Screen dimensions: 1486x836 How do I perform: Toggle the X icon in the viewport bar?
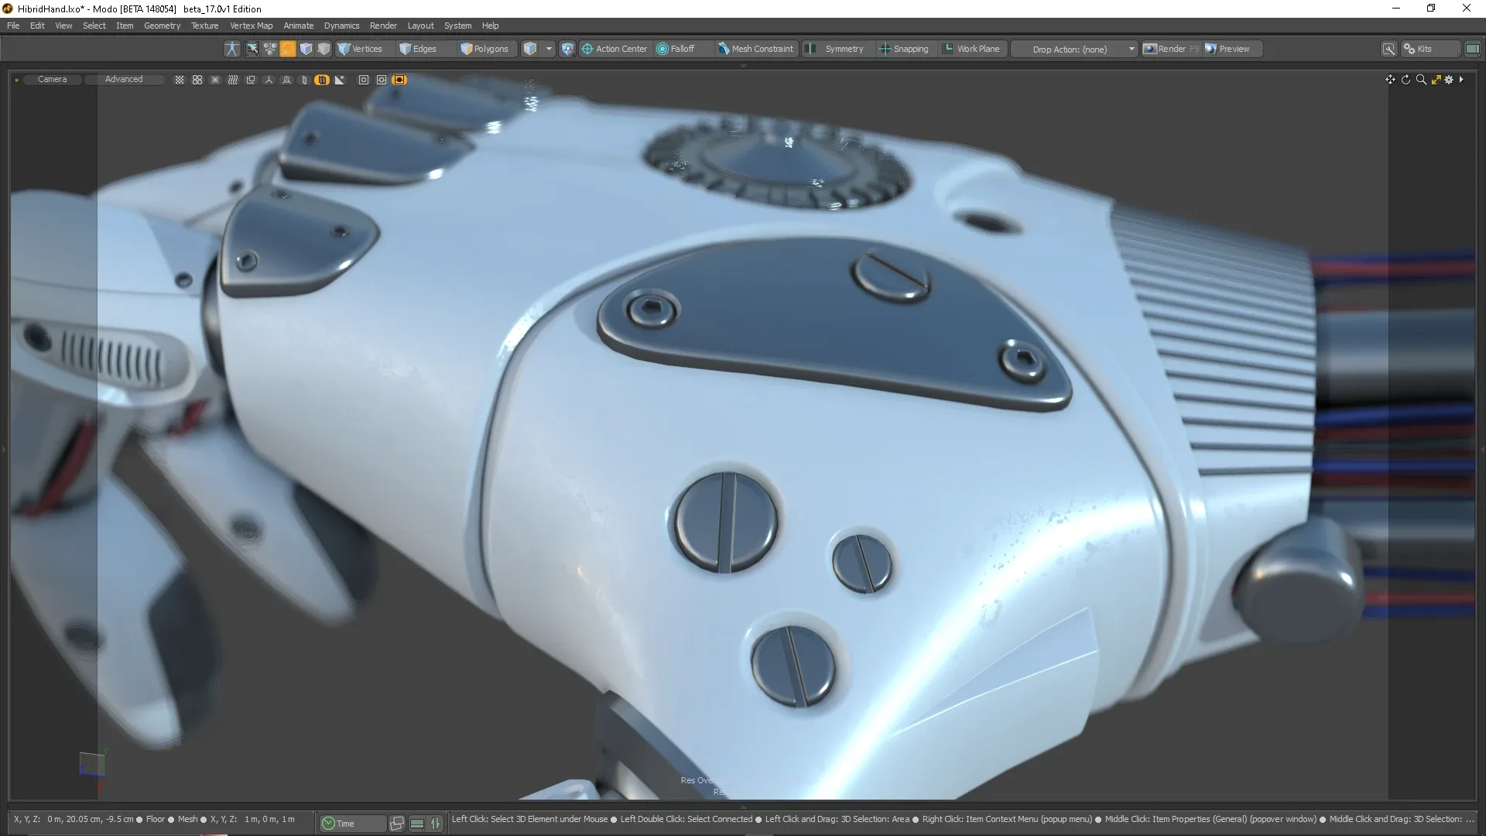pos(215,80)
